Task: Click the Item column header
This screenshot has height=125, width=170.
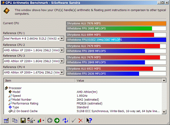Action: pyautogui.click(x=39, y=80)
